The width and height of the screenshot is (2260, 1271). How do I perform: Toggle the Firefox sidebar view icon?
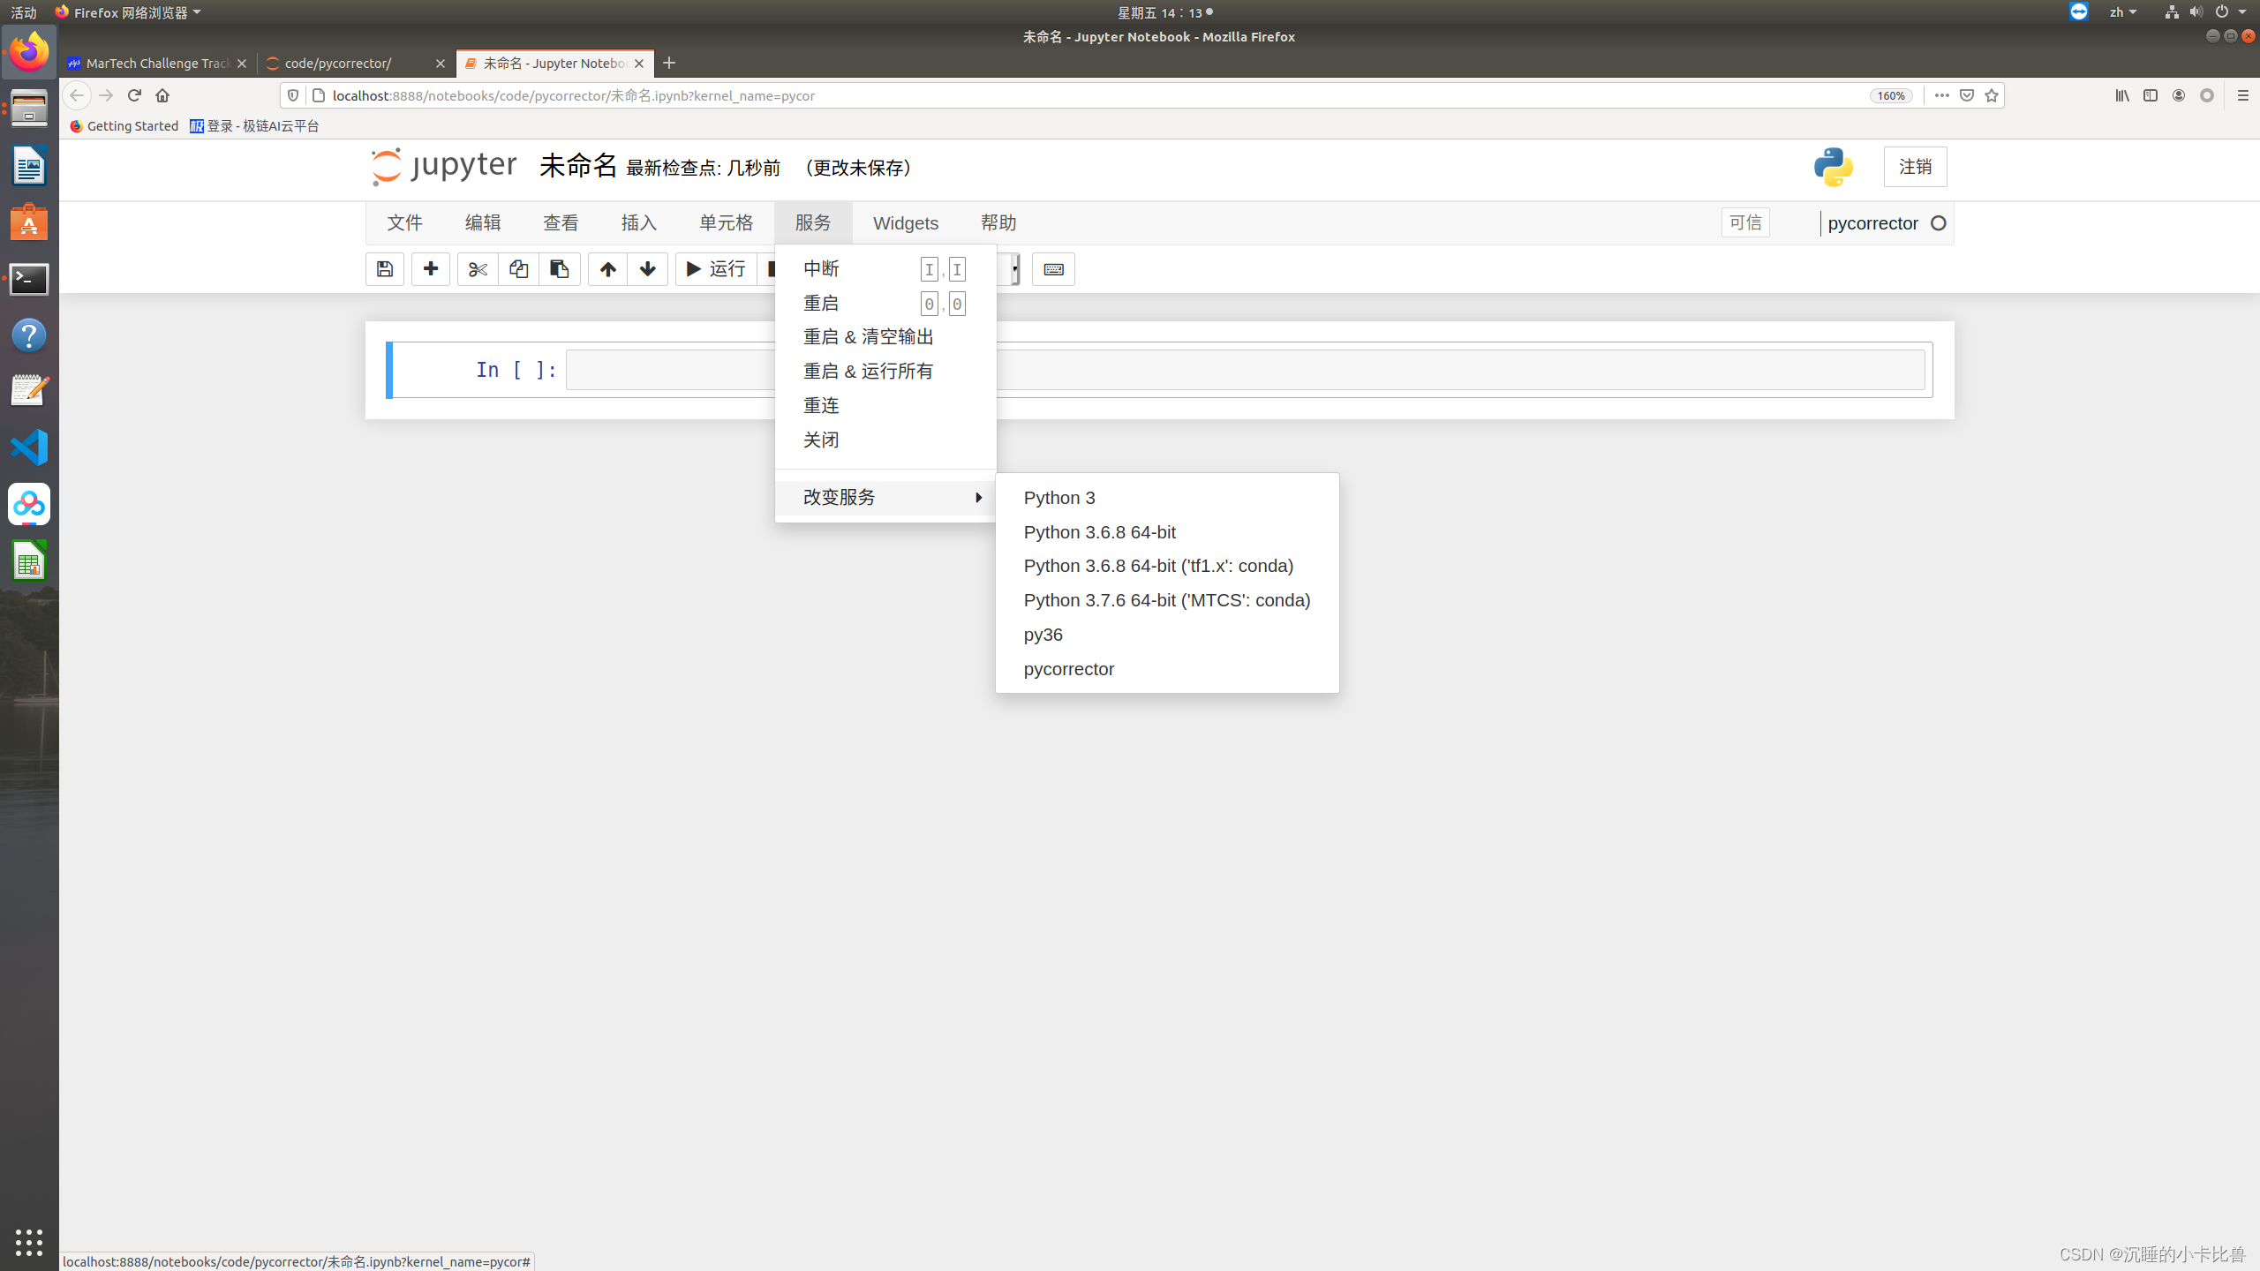2151,95
